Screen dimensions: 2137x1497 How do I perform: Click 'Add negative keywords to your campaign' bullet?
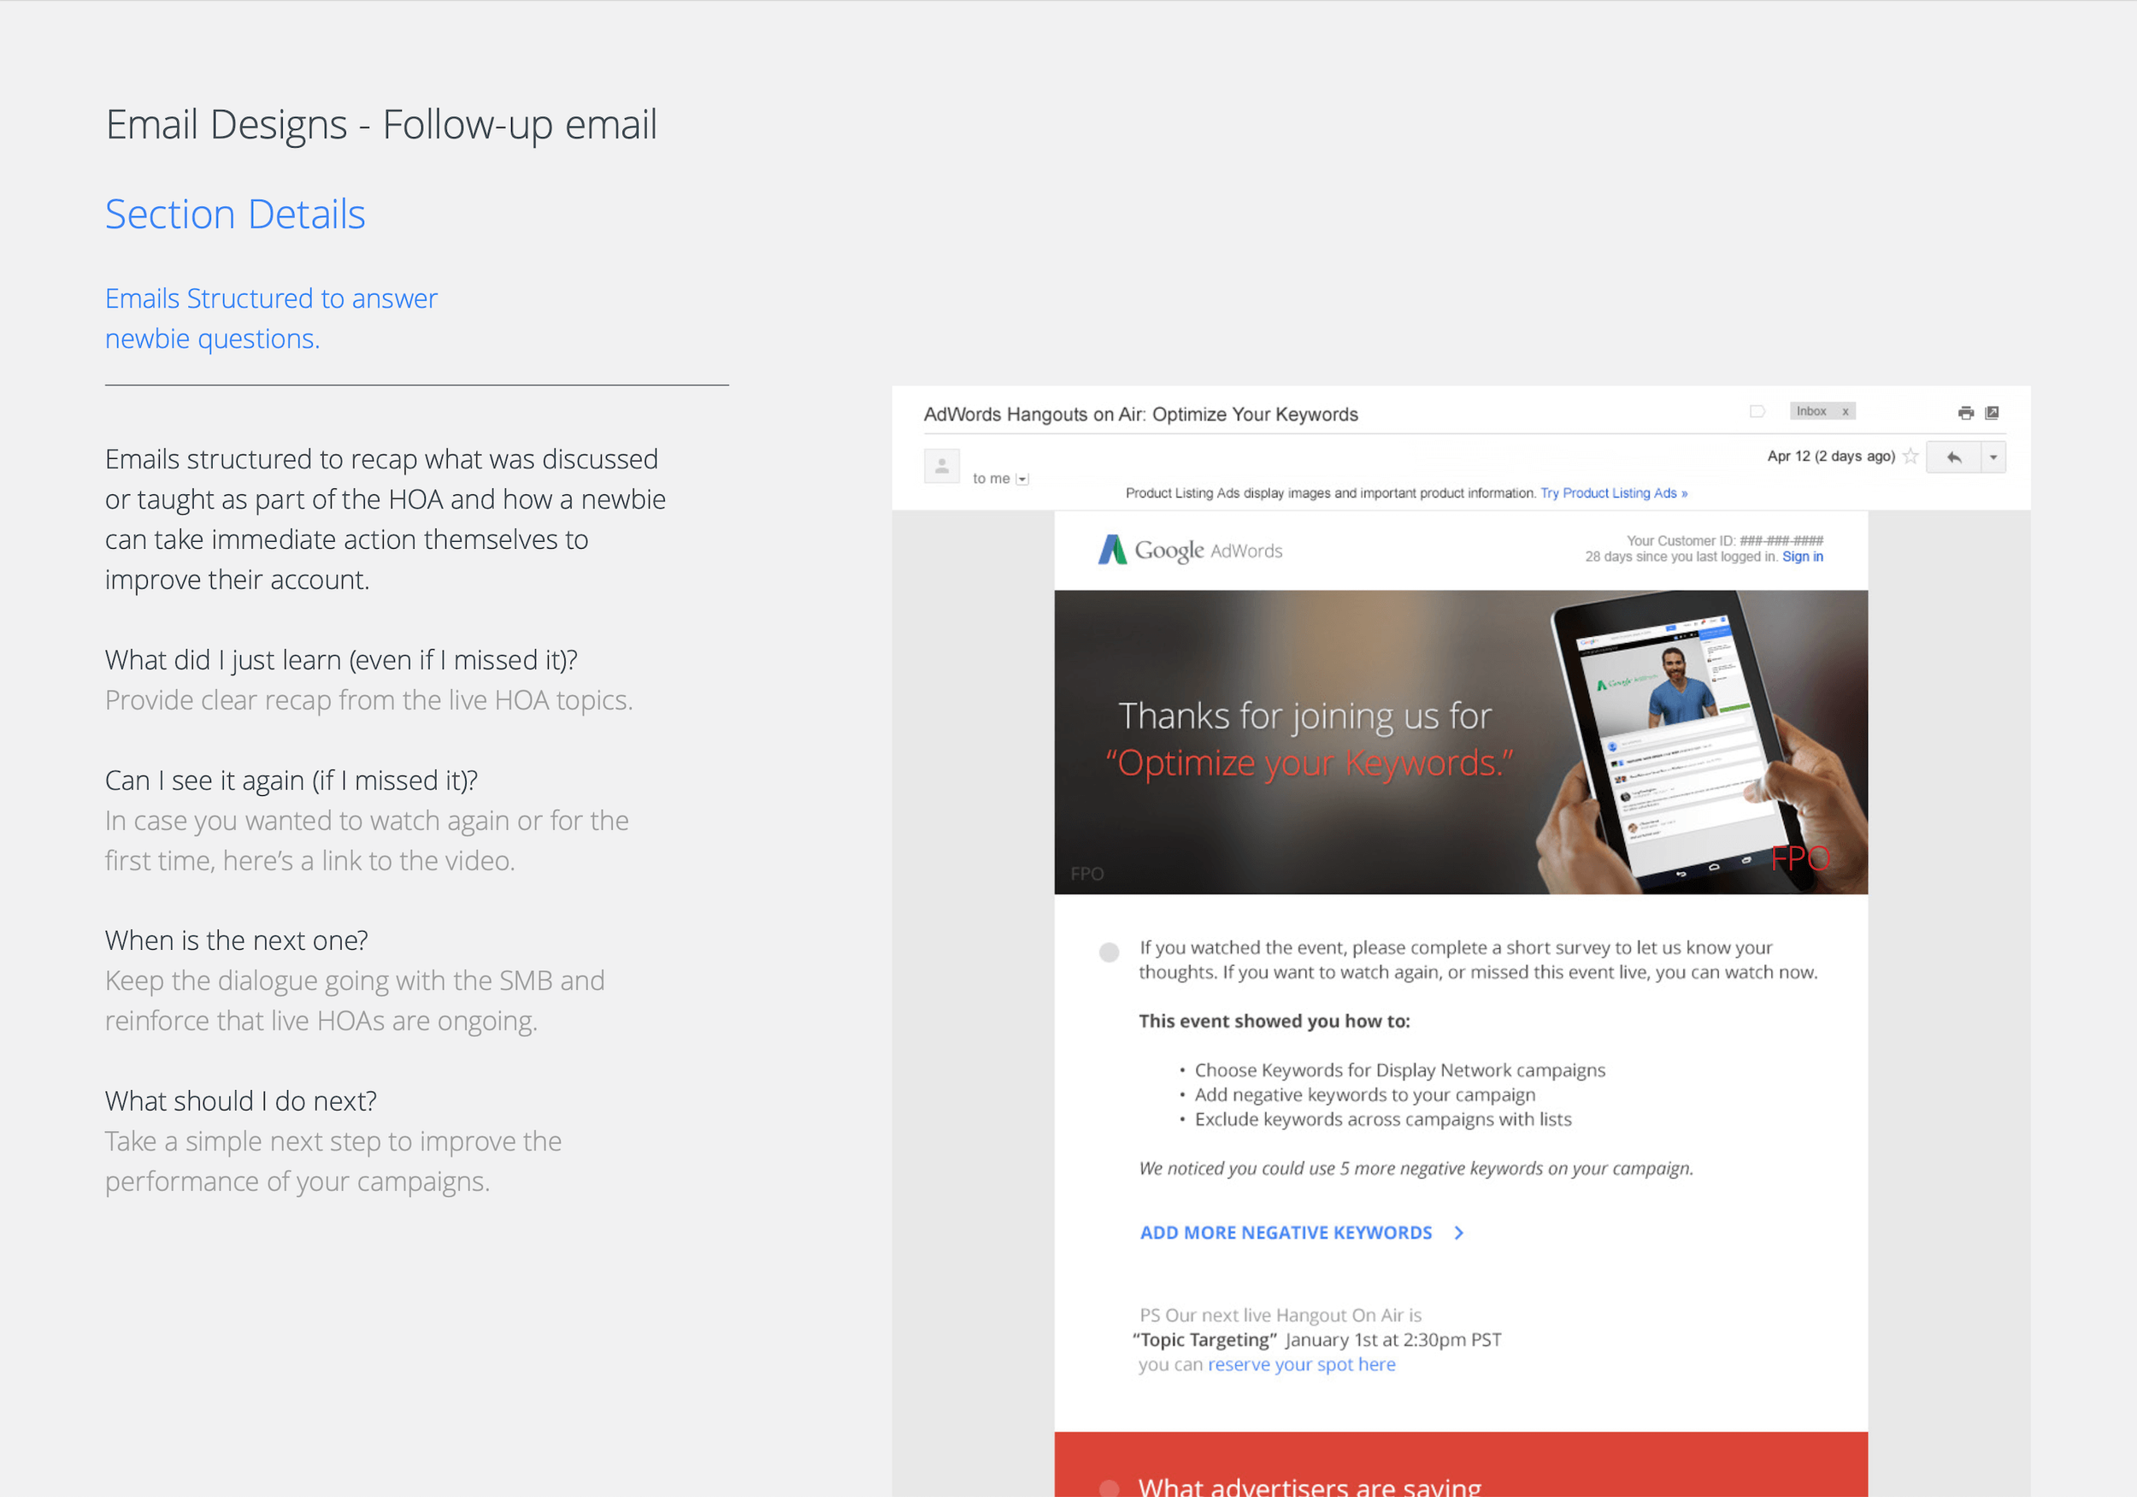1364,1095
